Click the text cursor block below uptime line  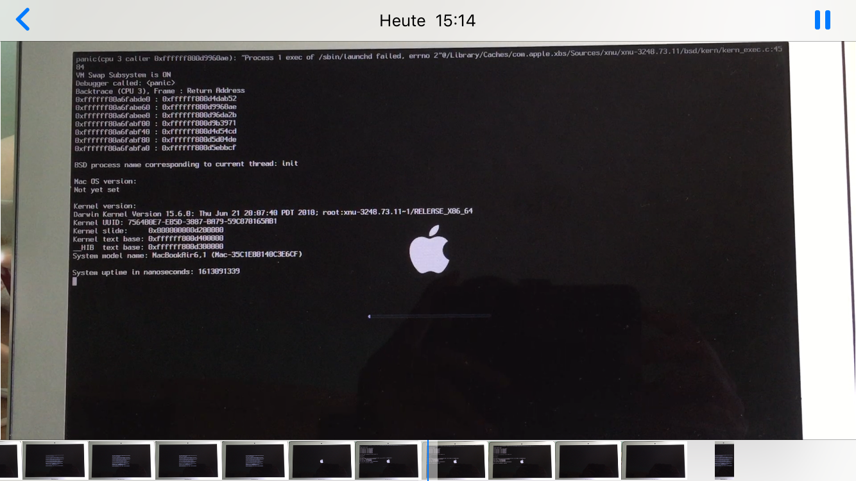click(74, 281)
